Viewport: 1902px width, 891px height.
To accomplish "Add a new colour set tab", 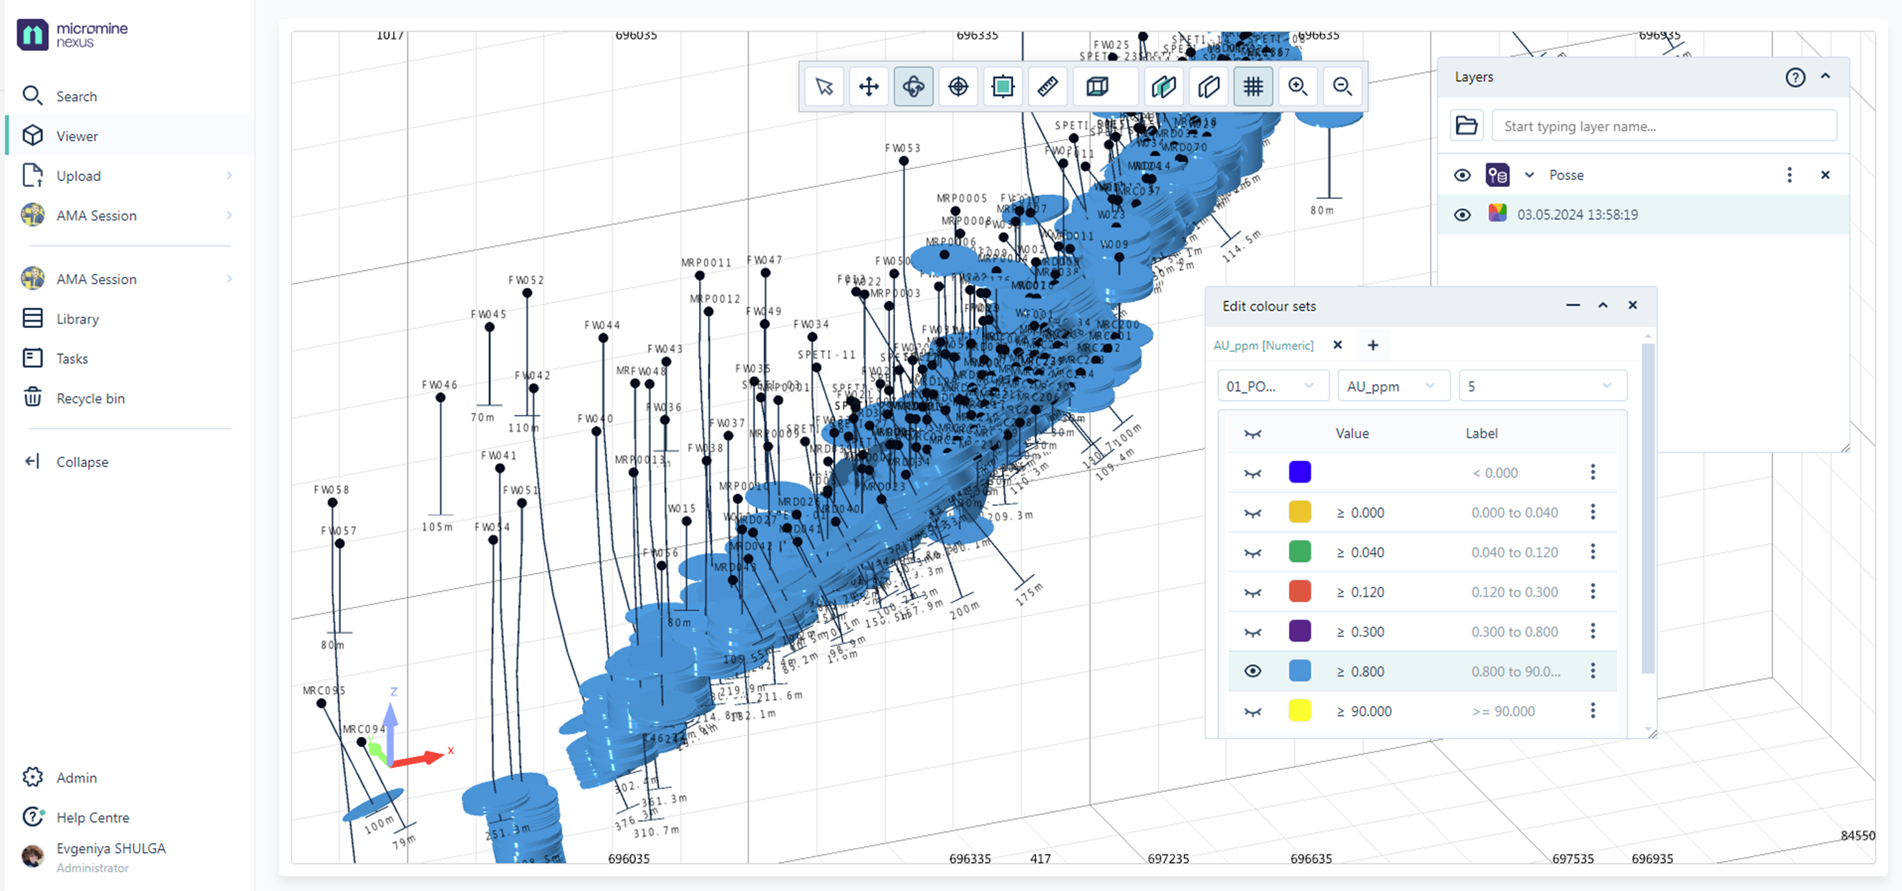I will point(1373,345).
